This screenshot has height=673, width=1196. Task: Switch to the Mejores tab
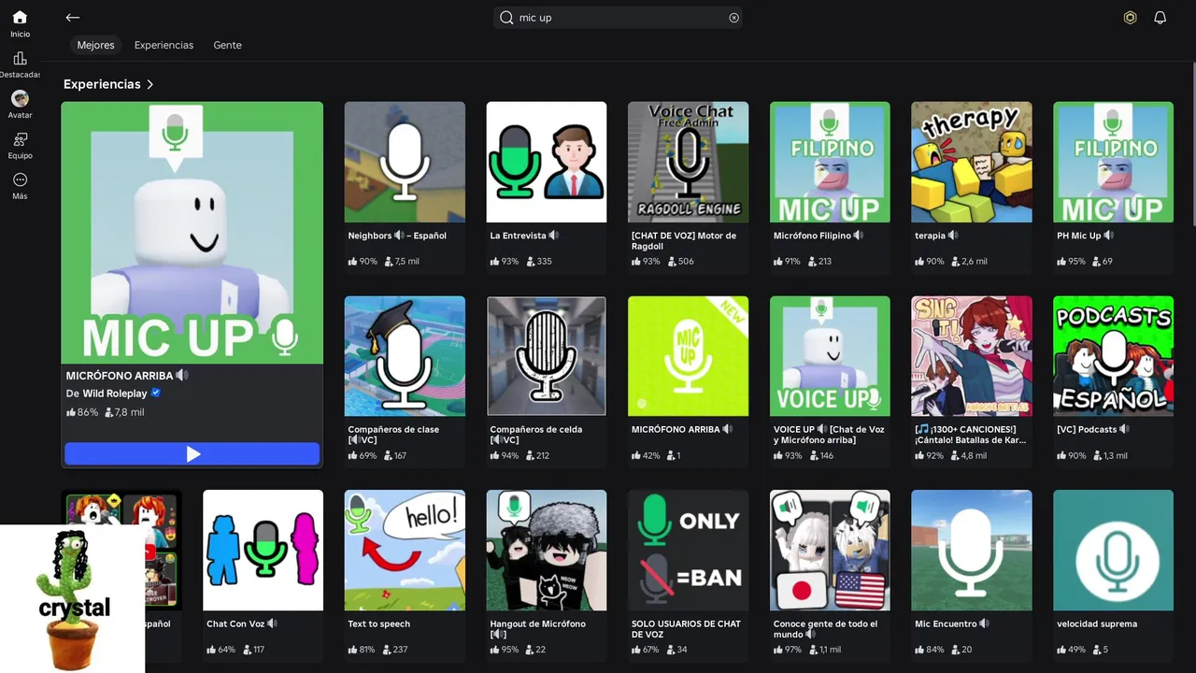[95, 45]
